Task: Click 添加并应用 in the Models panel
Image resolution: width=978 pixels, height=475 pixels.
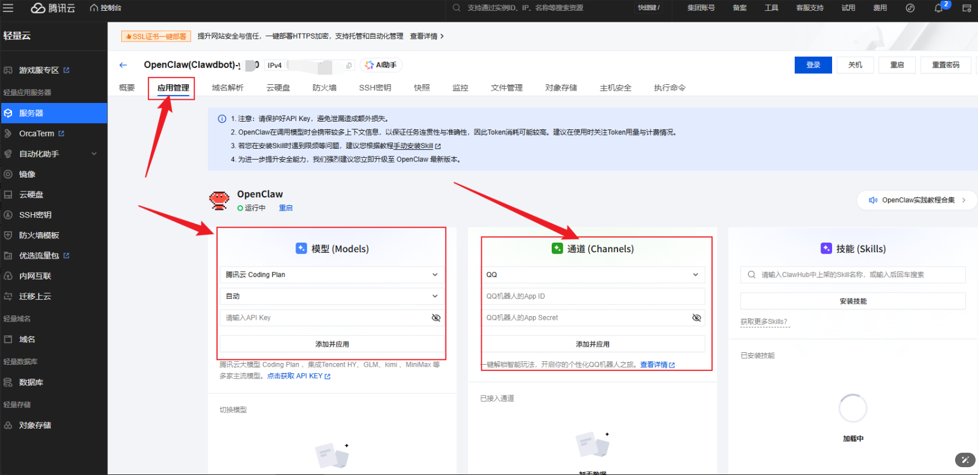Action: pyautogui.click(x=332, y=344)
